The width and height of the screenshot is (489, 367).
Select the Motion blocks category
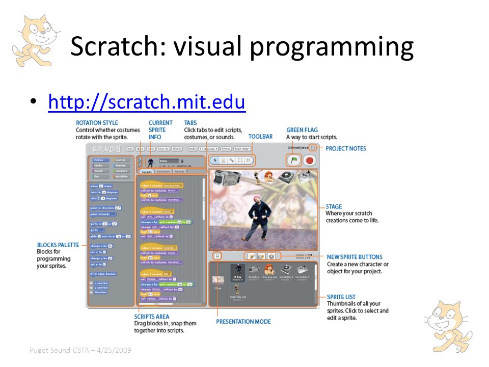pyautogui.click(x=101, y=160)
